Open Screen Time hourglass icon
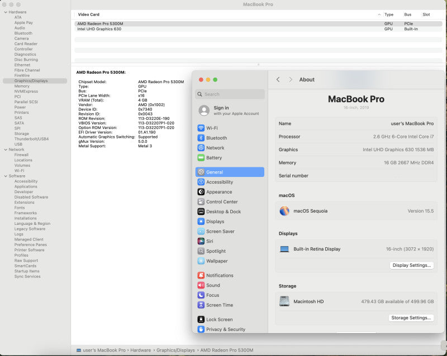447x356 pixels. point(201,305)
